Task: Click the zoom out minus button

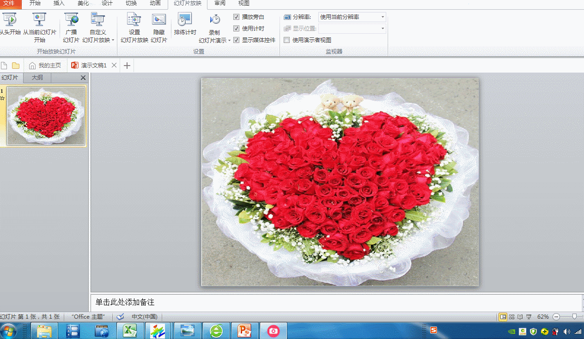Action: tap(556, 317)
